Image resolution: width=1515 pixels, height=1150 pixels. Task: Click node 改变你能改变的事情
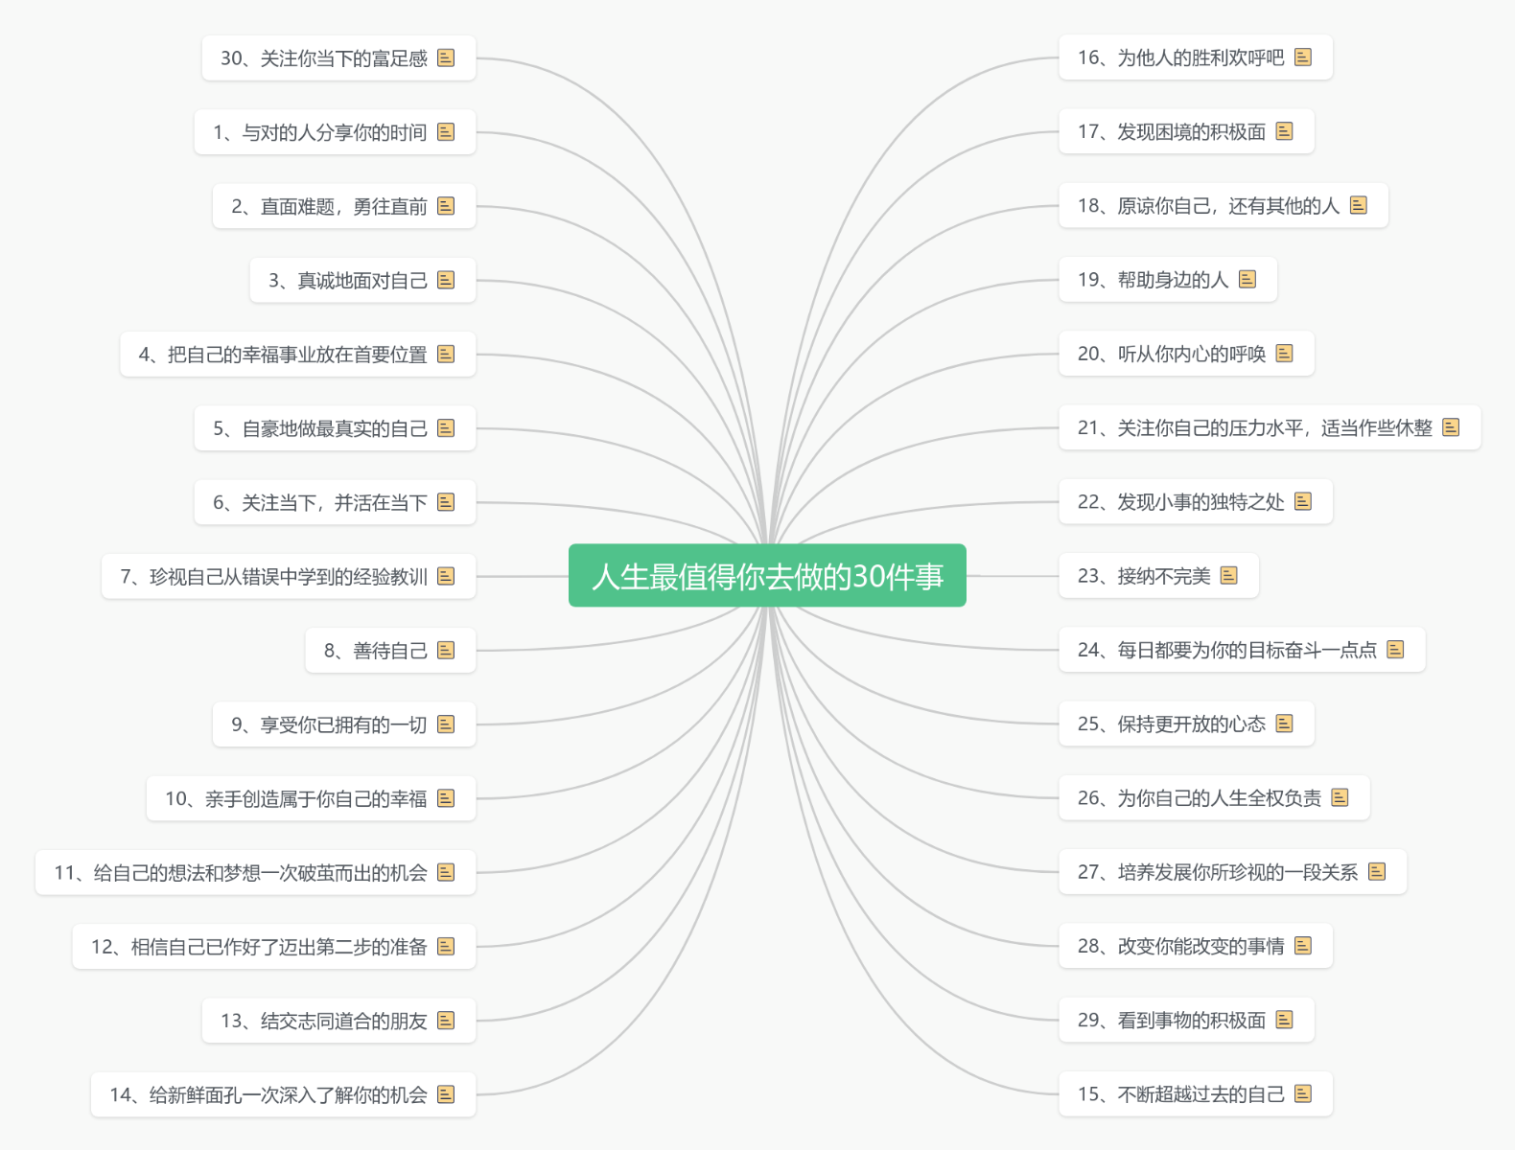1181,946
